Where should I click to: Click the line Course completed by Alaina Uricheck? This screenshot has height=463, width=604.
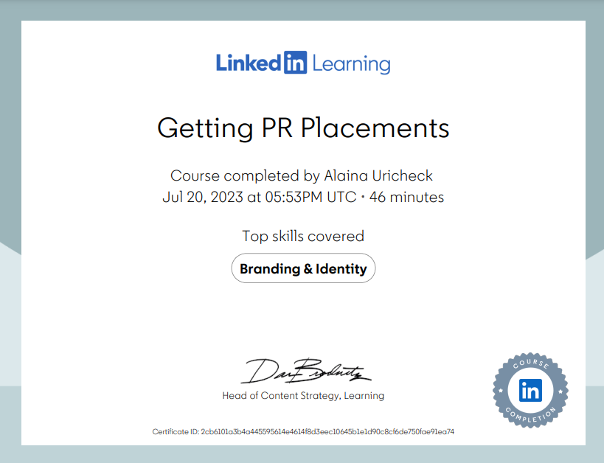302,175
